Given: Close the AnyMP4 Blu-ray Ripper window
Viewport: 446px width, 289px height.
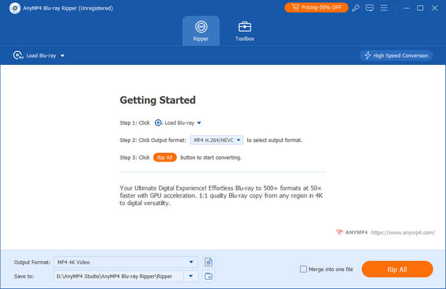Looking at the screenshot, I should pyautogui.click(x=435, y=8).
